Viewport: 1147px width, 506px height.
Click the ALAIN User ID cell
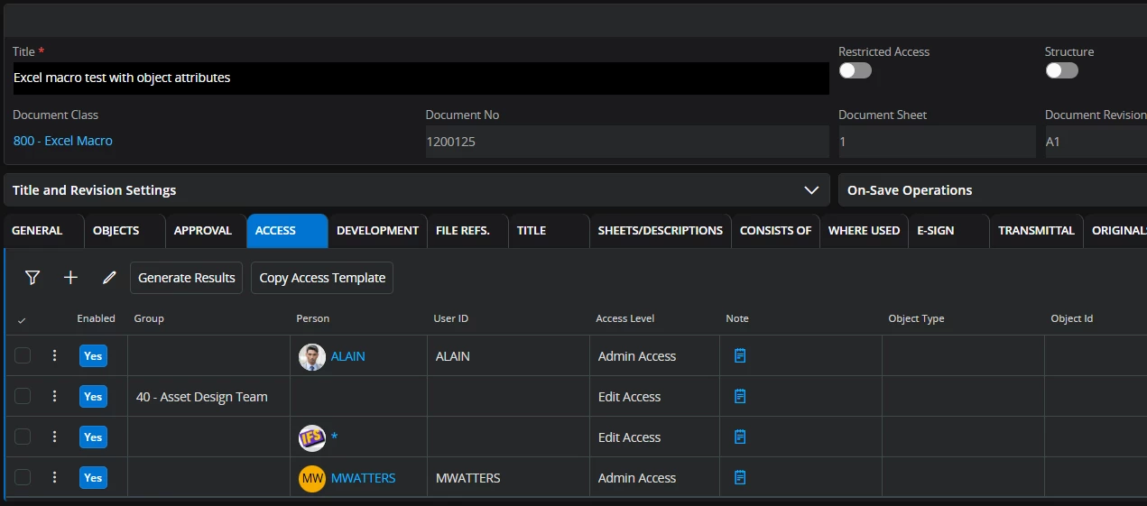508,356
